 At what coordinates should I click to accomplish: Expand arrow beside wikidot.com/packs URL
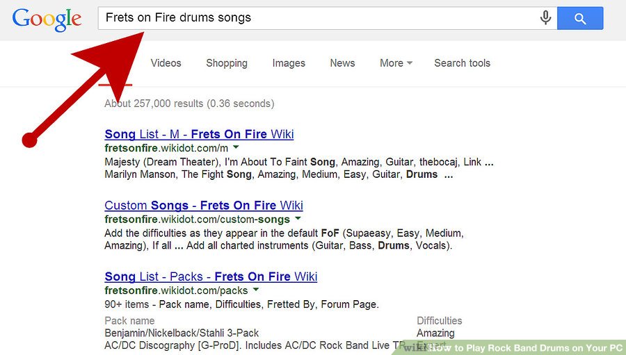click(256, 290)
